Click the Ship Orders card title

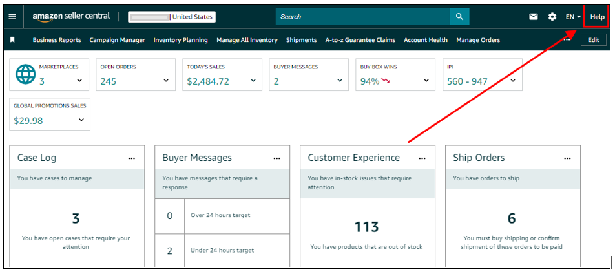(479, 158)
